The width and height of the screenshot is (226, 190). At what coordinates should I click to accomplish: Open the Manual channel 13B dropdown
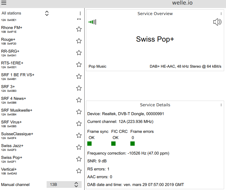[64, 185]
